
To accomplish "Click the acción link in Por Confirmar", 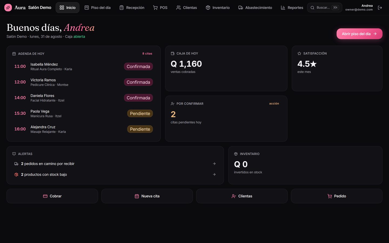I will (x=274, y=103).
